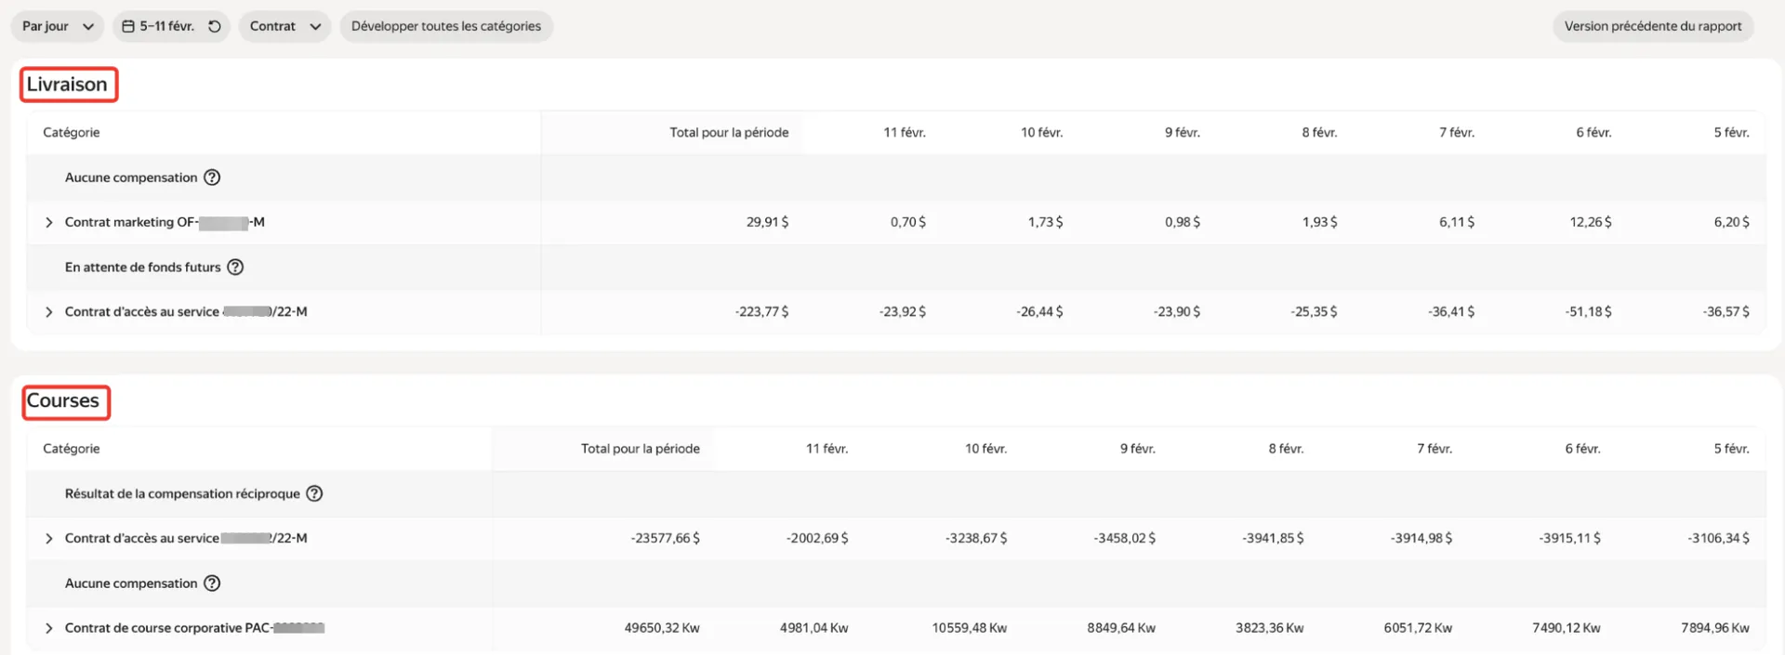The image size is (1785, 655).
Task: Click the -36,57 $ cell for 5 févr.
Action: coord(1726,312)
